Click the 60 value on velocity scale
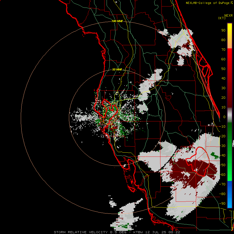 (x=223, y=59)
